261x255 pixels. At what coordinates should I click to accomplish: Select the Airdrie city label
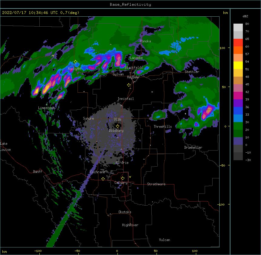122,163
